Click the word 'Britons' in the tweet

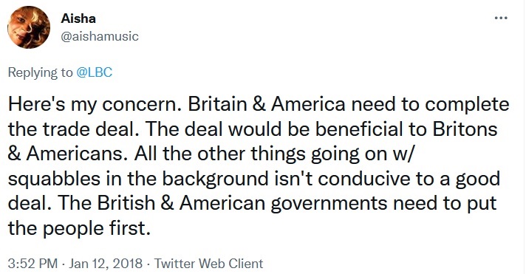point(465,129)
